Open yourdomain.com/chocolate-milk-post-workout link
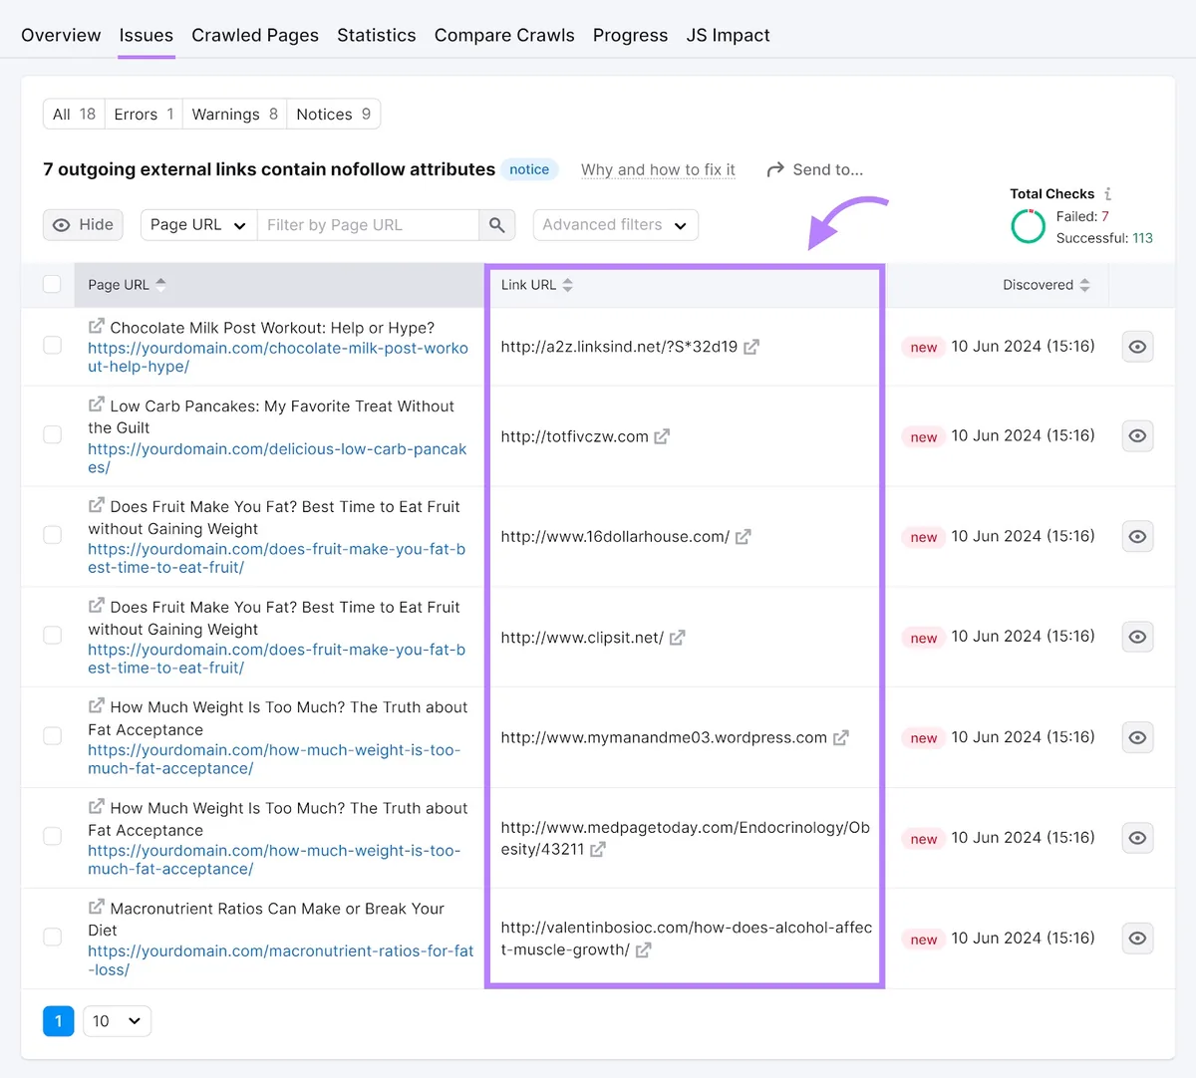Screen dimensions: 1196x1078 278,358
